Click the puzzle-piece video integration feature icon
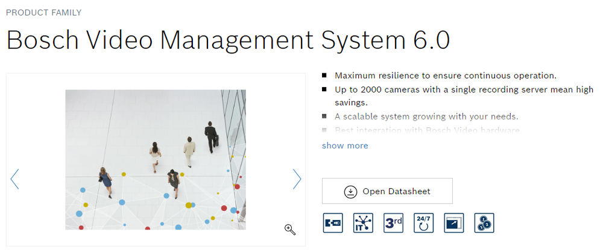The width and height of the screenshot is (603, 250). pyautogui.click(x=333, y=223)
